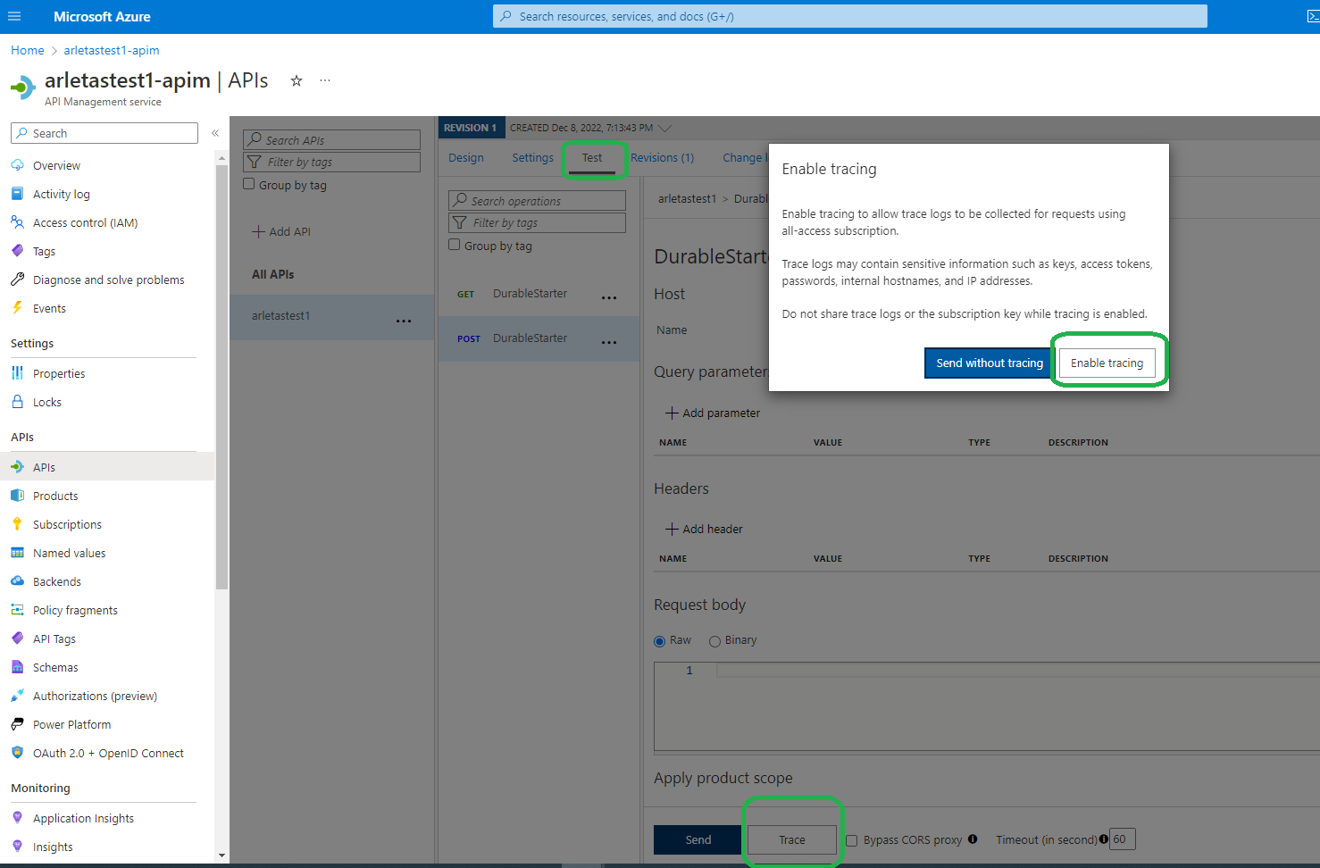Switch to the Settings tab
Viewport: 1320px width, 868px height.
[533, 158]
